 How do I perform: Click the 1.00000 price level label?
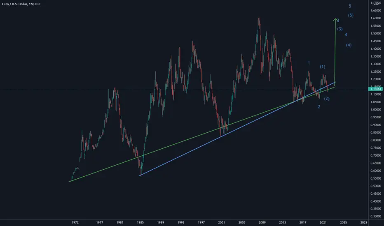pos(376,110)
